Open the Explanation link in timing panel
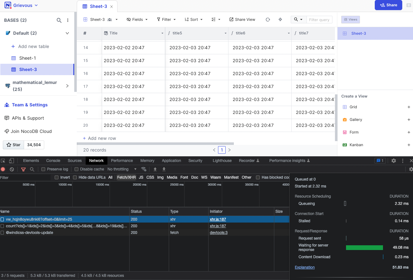 [x=305, y=267]
